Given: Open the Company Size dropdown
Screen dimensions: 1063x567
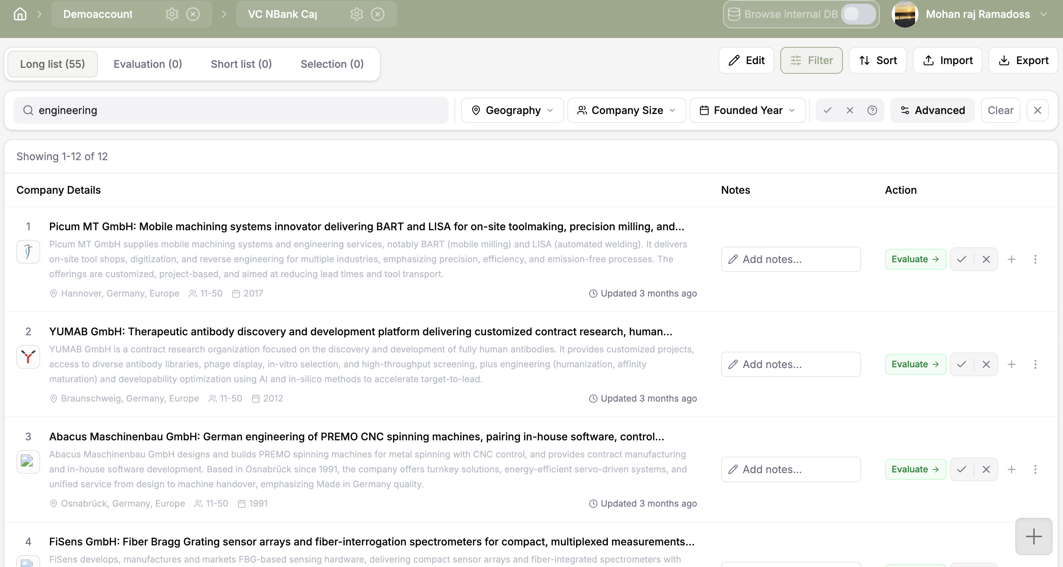Looking at the screenshot, I should pos(626,110).
